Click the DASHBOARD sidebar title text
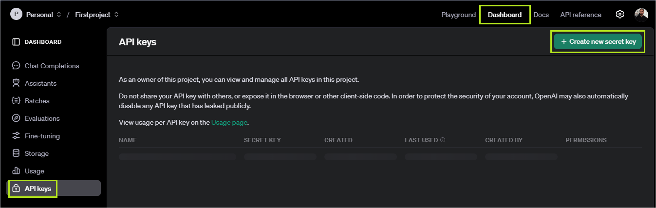 click(x=43, y=42)
